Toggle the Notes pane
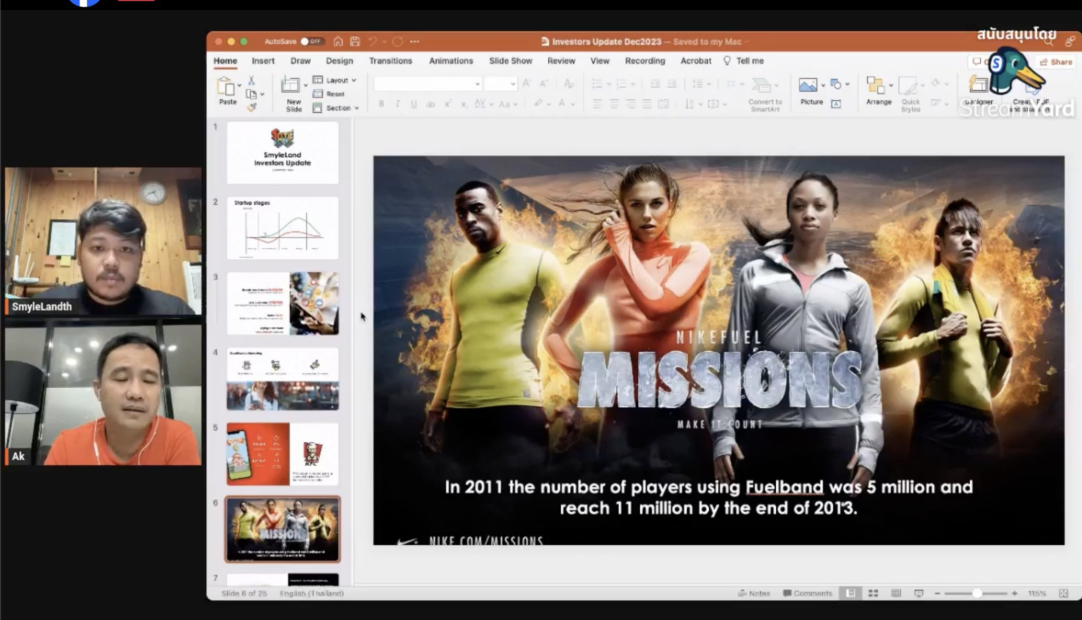The image size is (1082, 620). pyautogui.click(x=754, y=593)
